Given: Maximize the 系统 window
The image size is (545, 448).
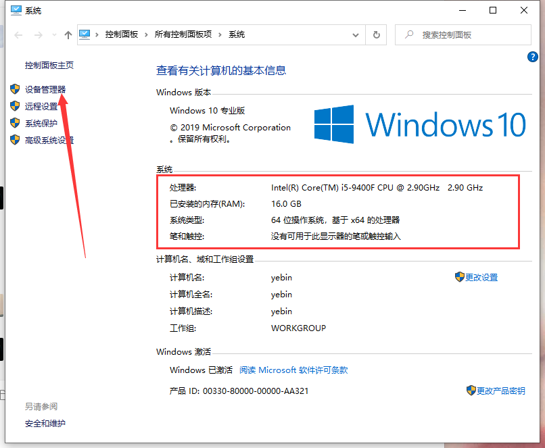Looking at the screenshot, I should 493,10.
